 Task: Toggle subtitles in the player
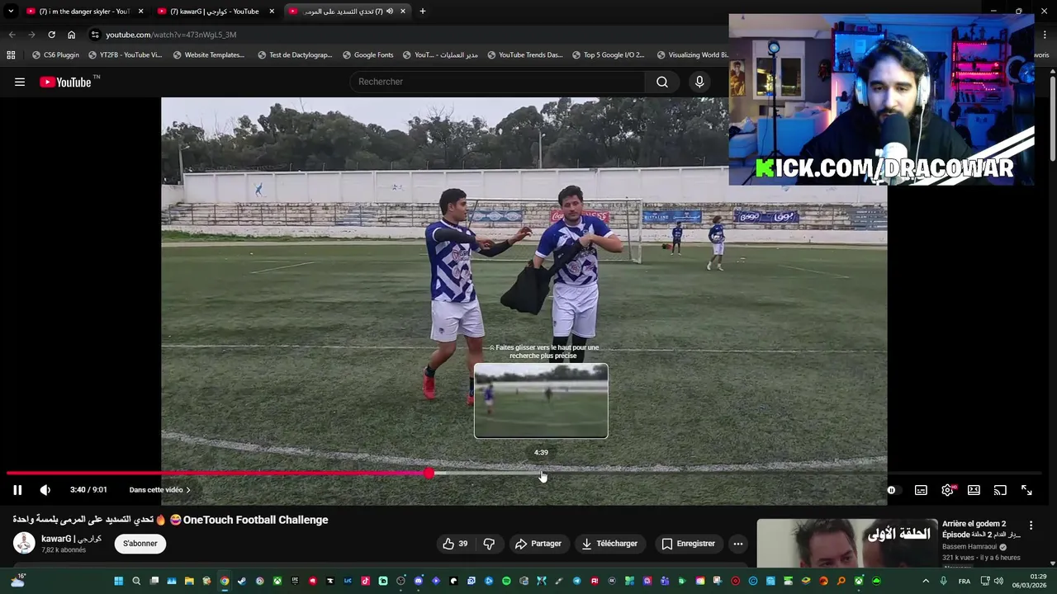point(921,490)
